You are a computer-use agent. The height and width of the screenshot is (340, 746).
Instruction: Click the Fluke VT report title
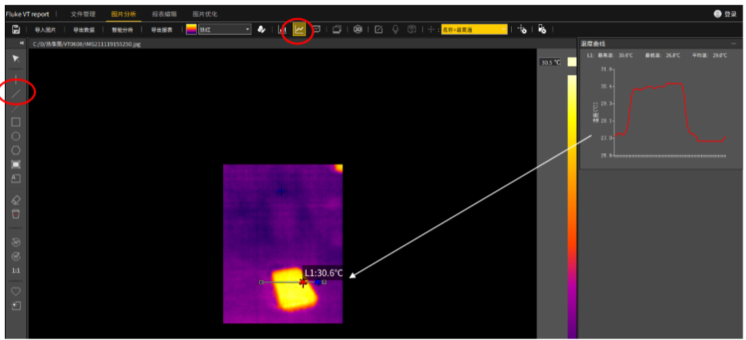27,14
